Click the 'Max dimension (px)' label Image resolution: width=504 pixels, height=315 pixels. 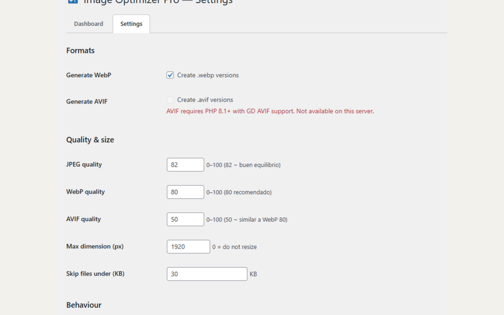coord(95,246)
